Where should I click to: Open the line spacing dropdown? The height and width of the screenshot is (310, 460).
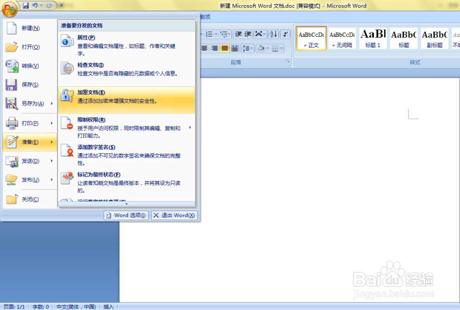(x=248, y=48)
